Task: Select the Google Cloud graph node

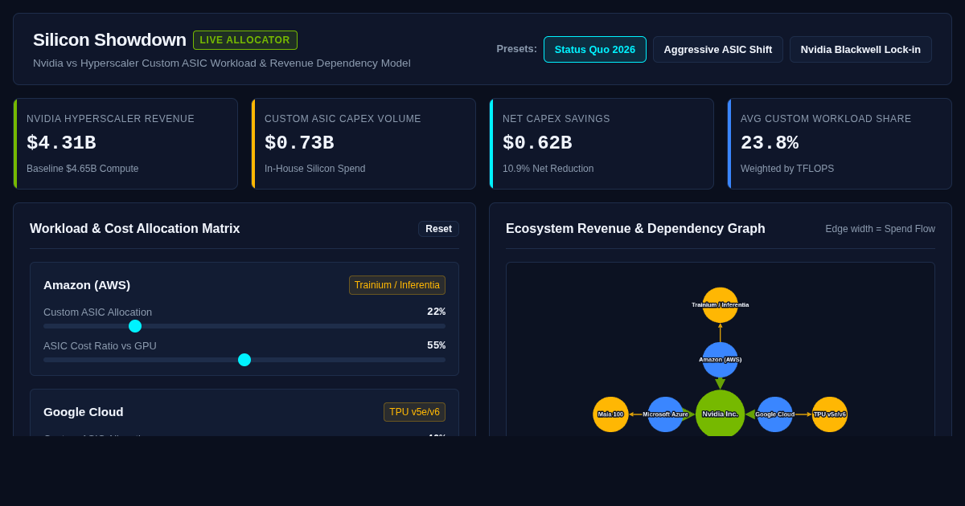Action: point(775,414)
